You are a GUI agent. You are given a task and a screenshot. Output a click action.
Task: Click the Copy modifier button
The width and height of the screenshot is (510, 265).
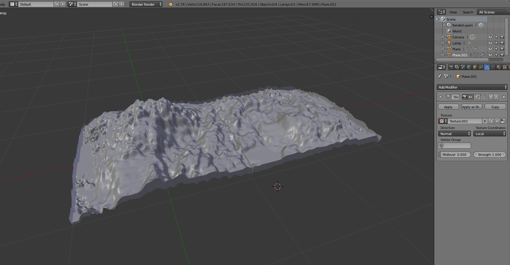(495, 107)
